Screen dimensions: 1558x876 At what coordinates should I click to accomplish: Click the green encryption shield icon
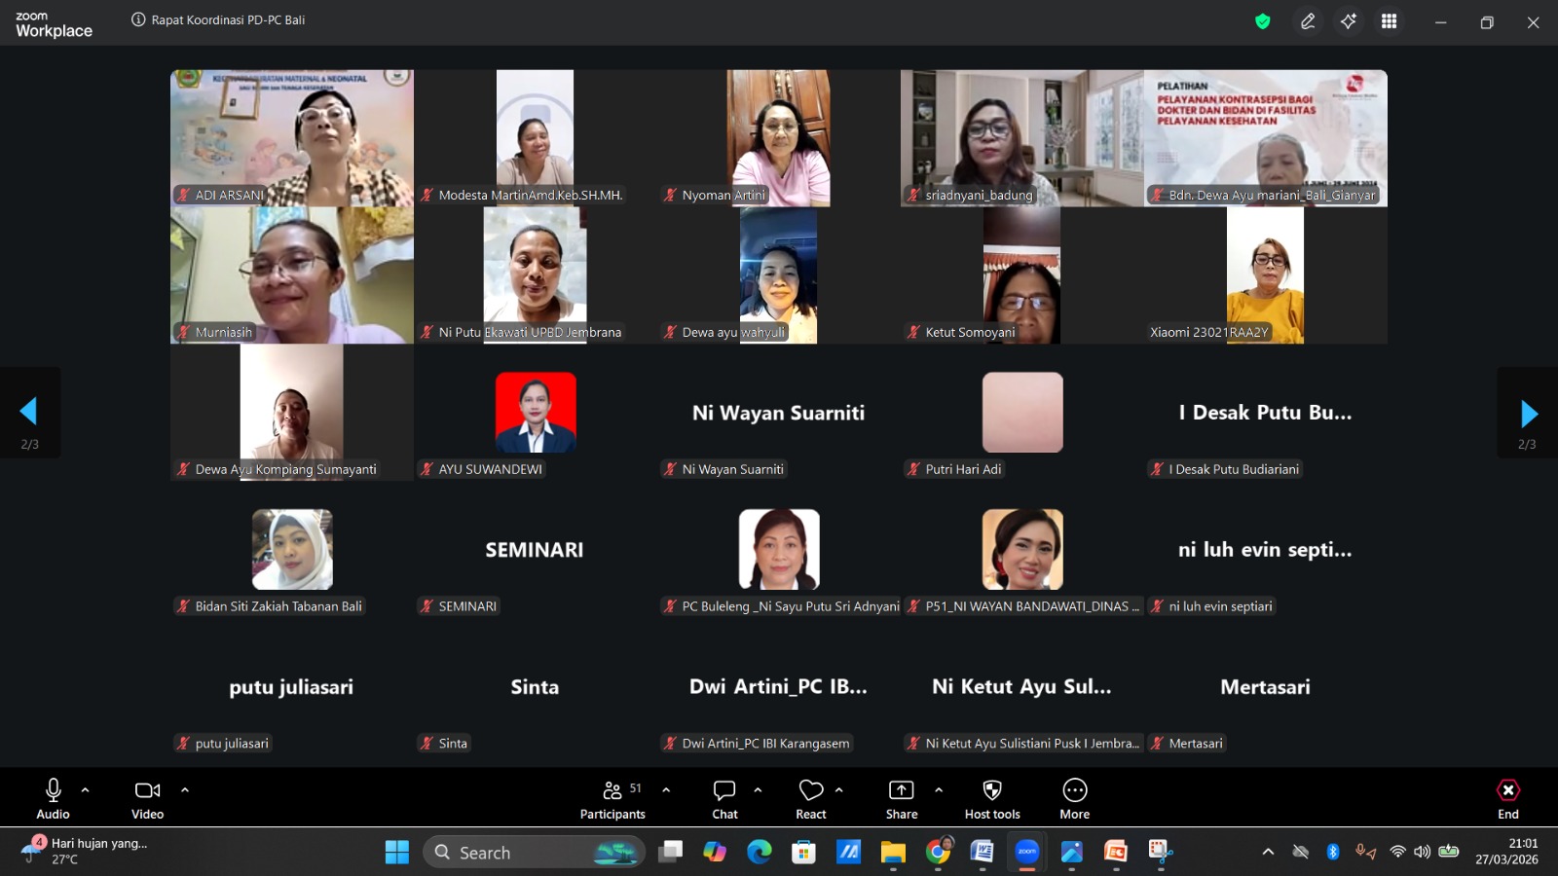point(1263,21)
